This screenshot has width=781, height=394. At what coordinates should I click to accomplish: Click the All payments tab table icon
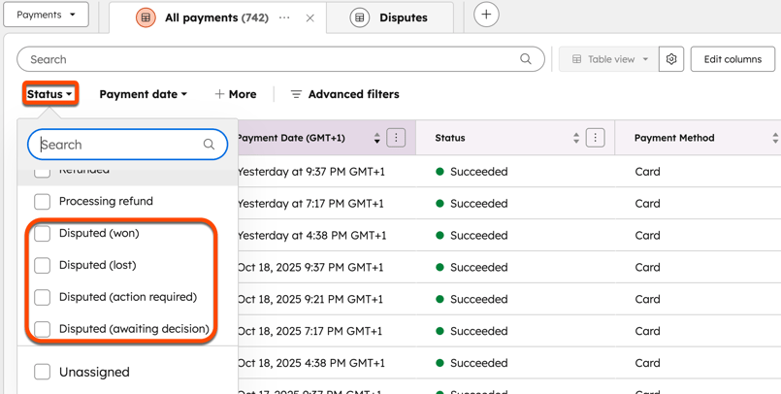146,17
